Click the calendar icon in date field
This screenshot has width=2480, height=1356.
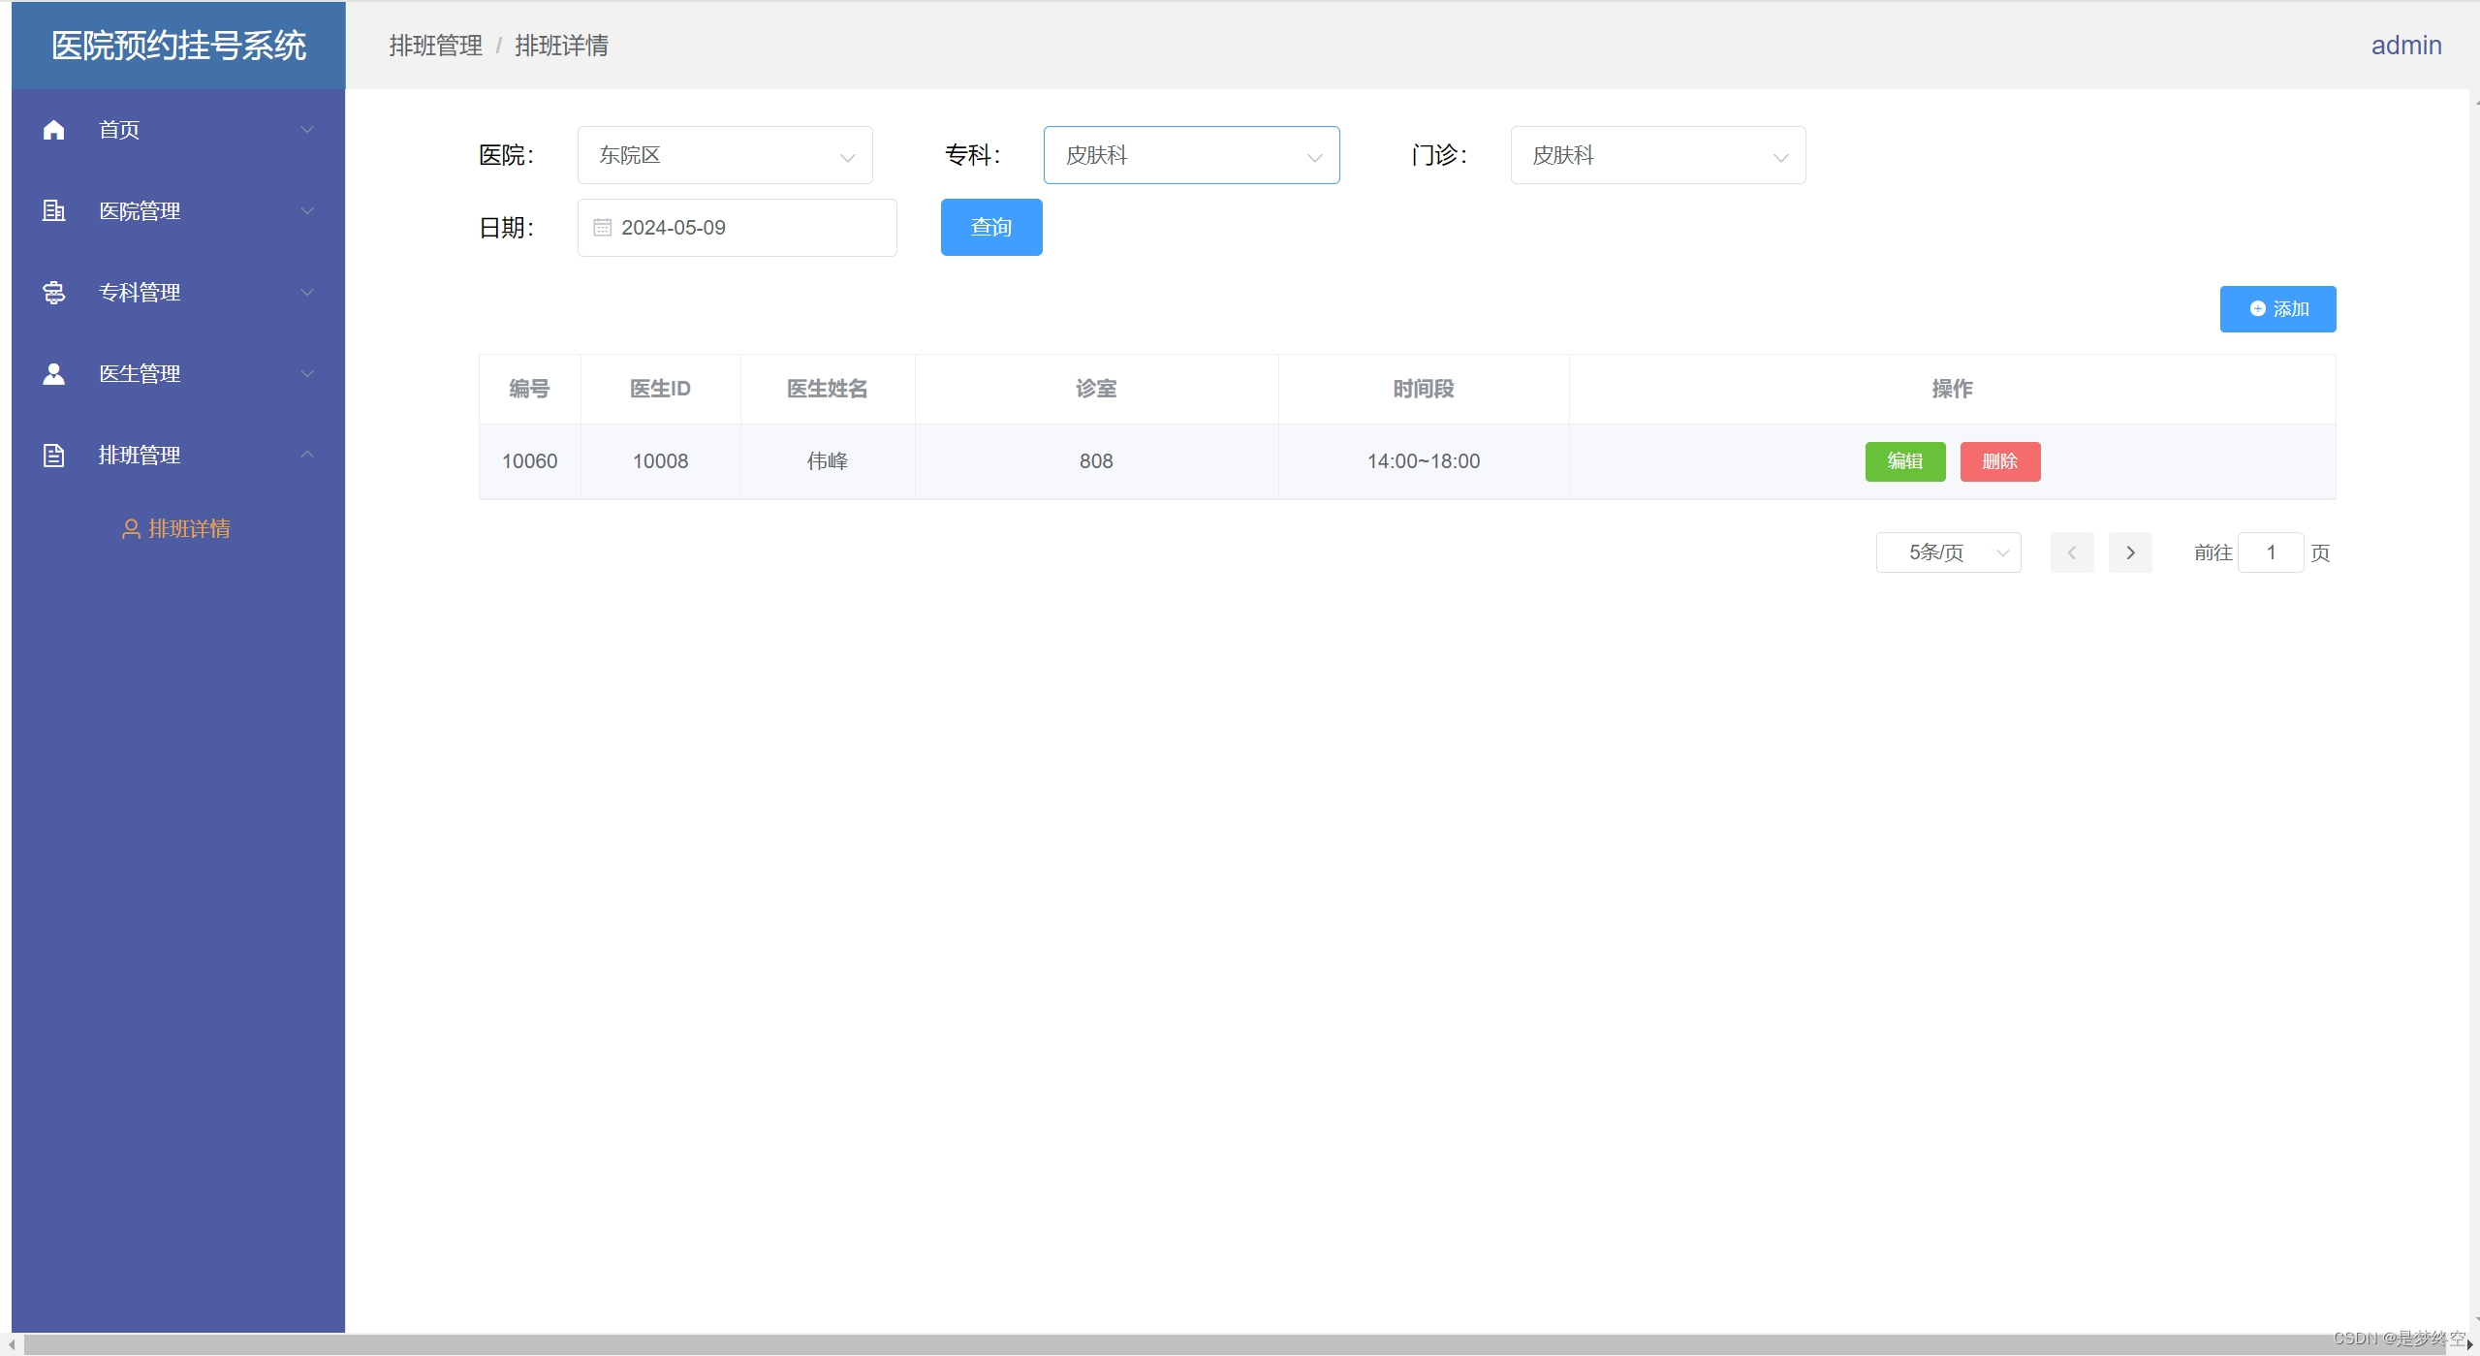[602, 228]
